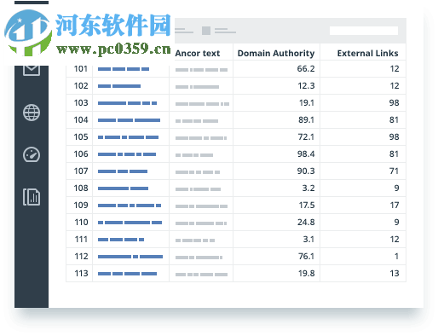Click the anchor text cell in row 107
438x336 pixels.
coord(201,171)
